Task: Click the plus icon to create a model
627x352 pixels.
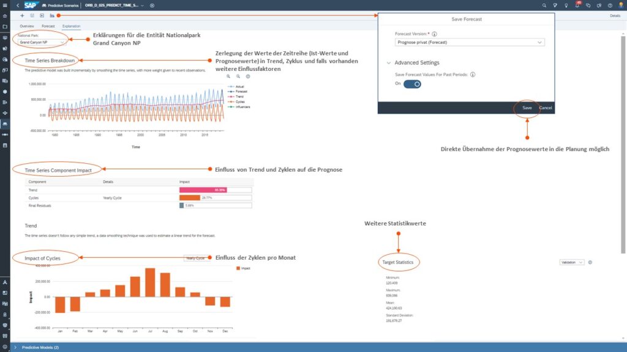Action: (22, 15)
